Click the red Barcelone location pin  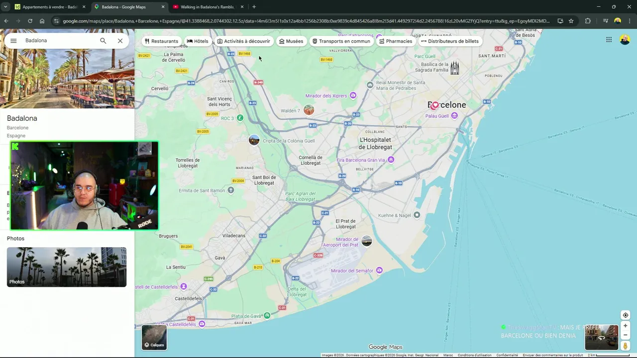[435, 105]
